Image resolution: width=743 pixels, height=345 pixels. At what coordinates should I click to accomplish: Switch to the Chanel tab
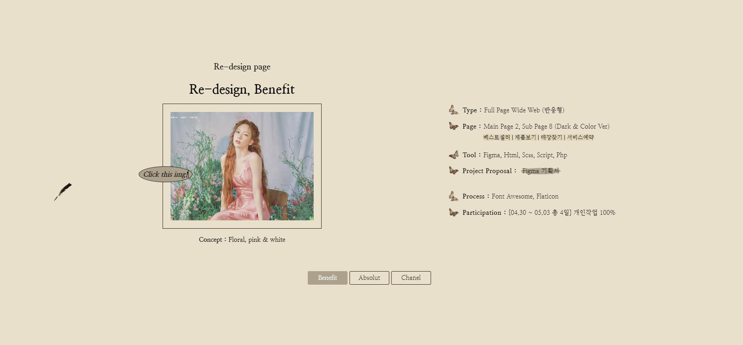tap(411, 278)
